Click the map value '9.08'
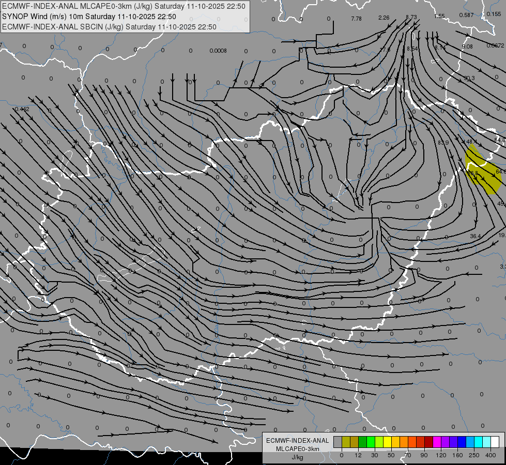Image resolution: width=506 pixels, height=465 pixels. tap(467, 47)
